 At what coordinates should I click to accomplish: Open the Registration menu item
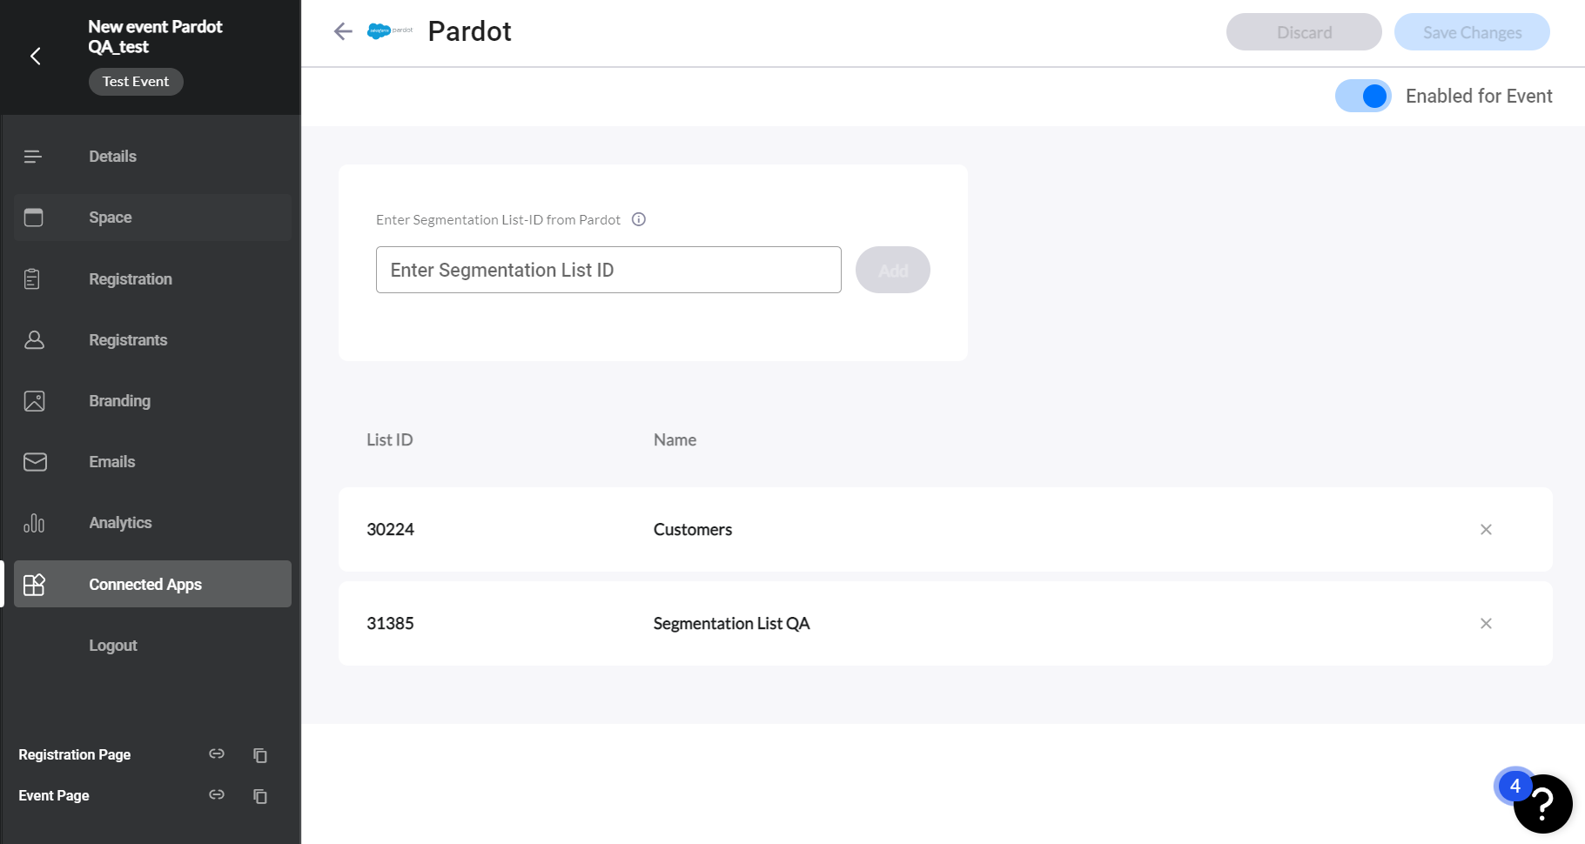tap(152, 279)
